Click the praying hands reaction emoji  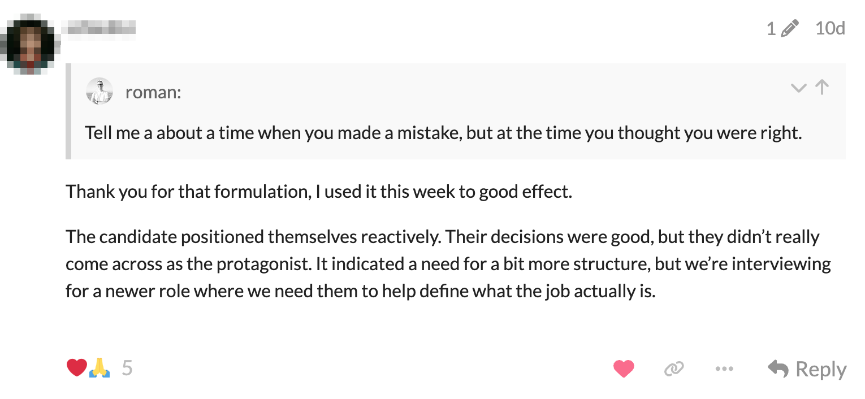[x=99, y=368]
